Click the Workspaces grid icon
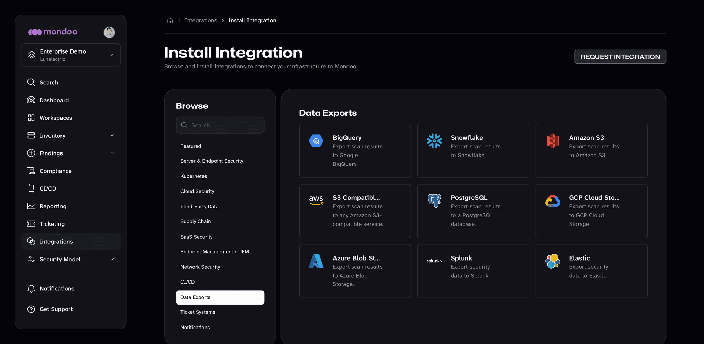This screenshot has width=704, height=344. (x=31, y=118)
